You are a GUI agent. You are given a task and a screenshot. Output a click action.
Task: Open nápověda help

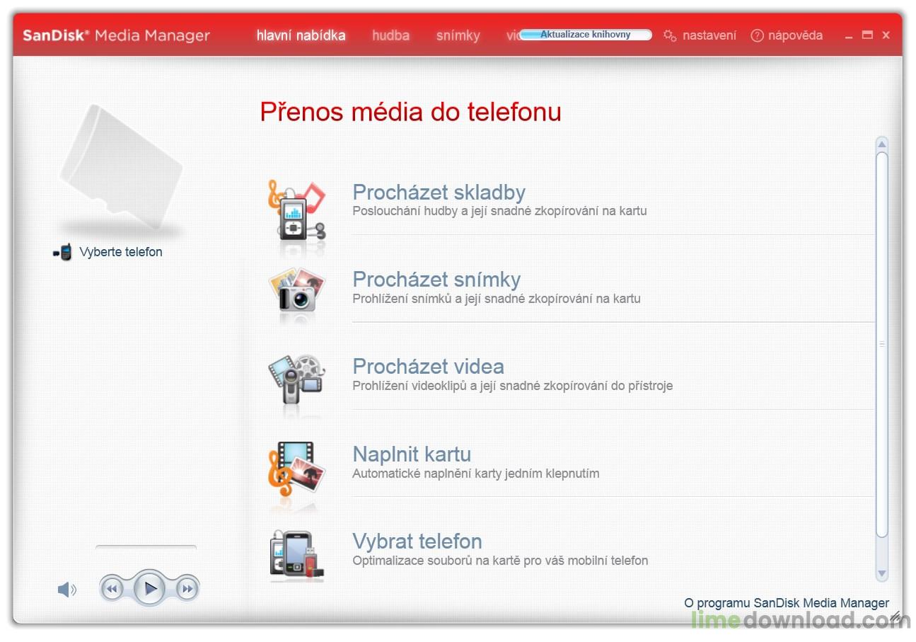[796, 35]
